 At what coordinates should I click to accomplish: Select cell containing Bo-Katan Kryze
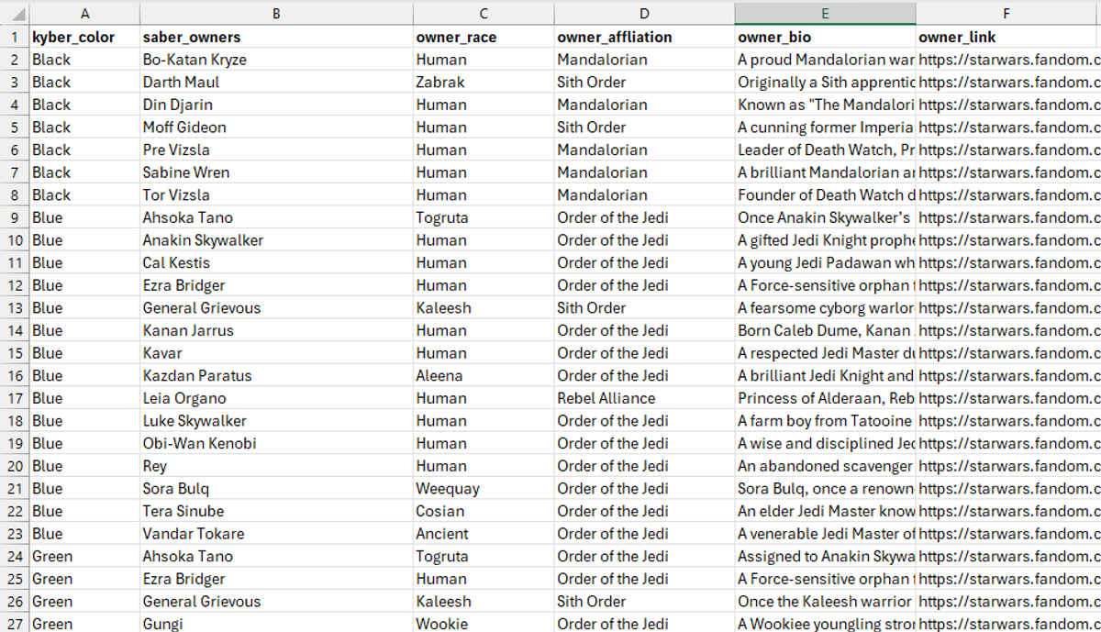pyautogui.click(x=276, y=60)
